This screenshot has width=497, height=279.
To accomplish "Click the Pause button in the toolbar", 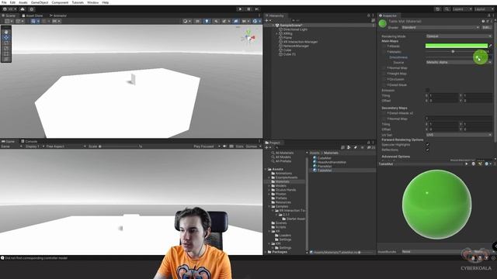I will 248,9.
